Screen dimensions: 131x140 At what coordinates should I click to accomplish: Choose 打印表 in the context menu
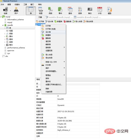point(53,65)
